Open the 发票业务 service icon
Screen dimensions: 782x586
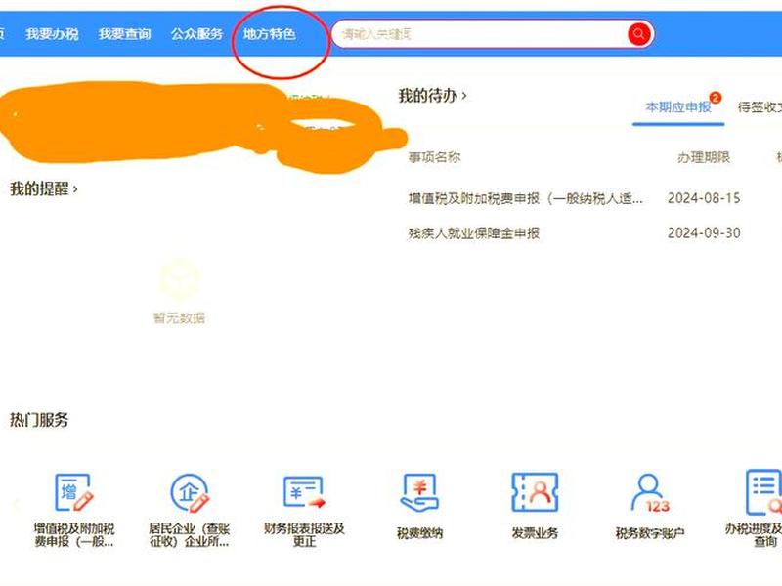click(x=535, y=492)
